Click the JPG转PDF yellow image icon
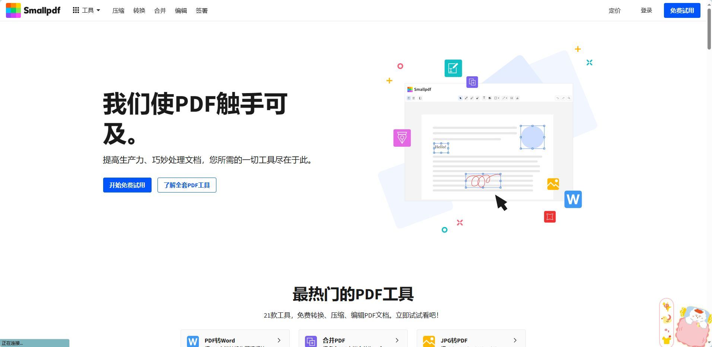Image resolution: width=712 pixels, height=347 pixels. pos(429,341)
